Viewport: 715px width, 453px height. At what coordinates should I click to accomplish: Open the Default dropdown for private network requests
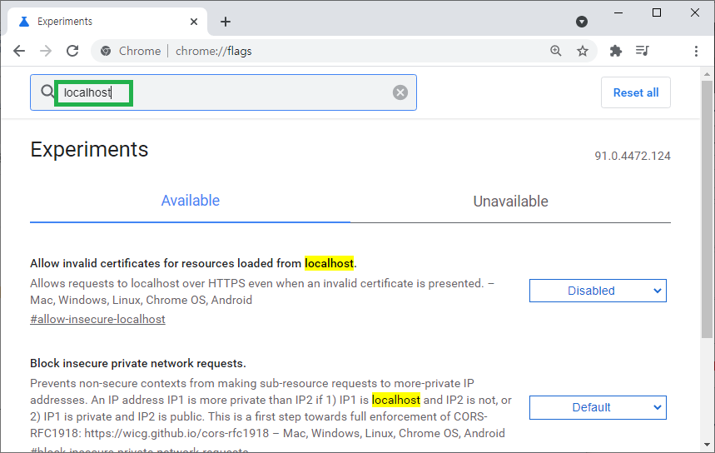pos(598,407)
